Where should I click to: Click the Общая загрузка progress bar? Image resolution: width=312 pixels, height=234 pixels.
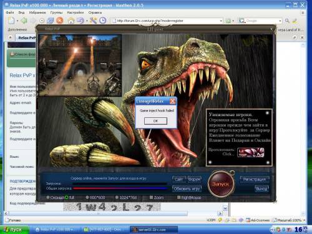[x=120, y=188]
